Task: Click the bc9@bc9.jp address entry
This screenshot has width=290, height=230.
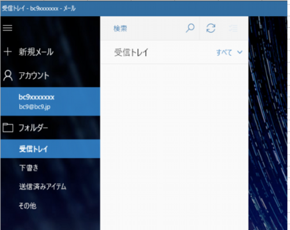Action: tap(35, 107)
